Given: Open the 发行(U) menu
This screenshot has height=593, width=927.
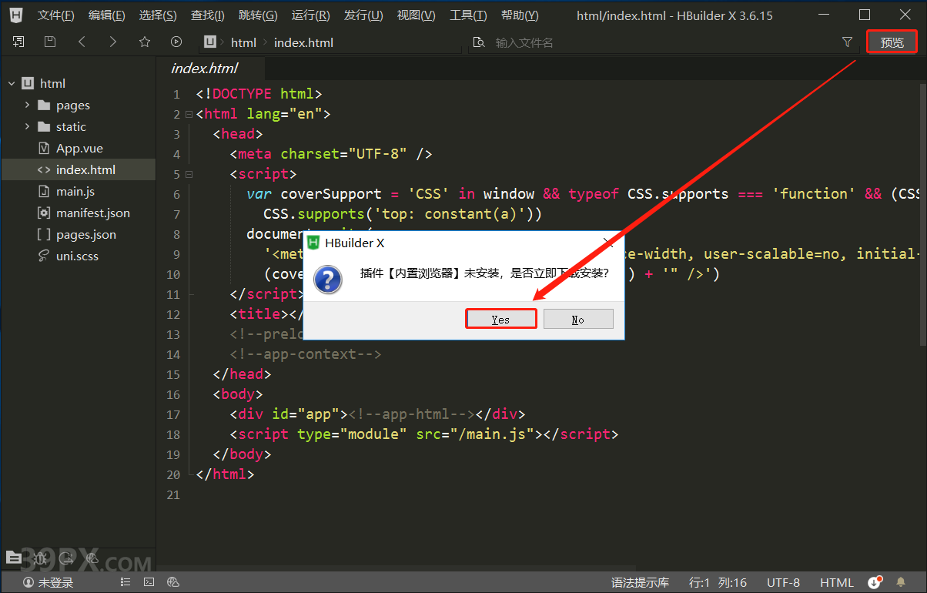Looking at the screenshot, I should [x=363, y=15].
